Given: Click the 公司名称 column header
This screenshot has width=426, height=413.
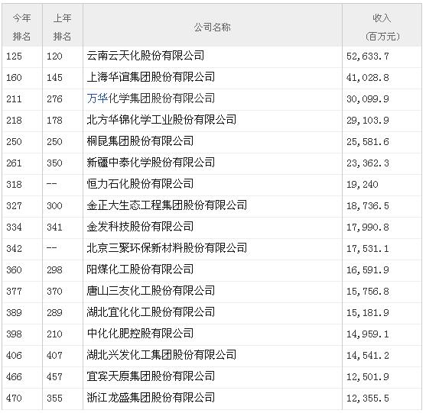Looking at the screenshot, I should pyautogui.click(x=212, y=27).
